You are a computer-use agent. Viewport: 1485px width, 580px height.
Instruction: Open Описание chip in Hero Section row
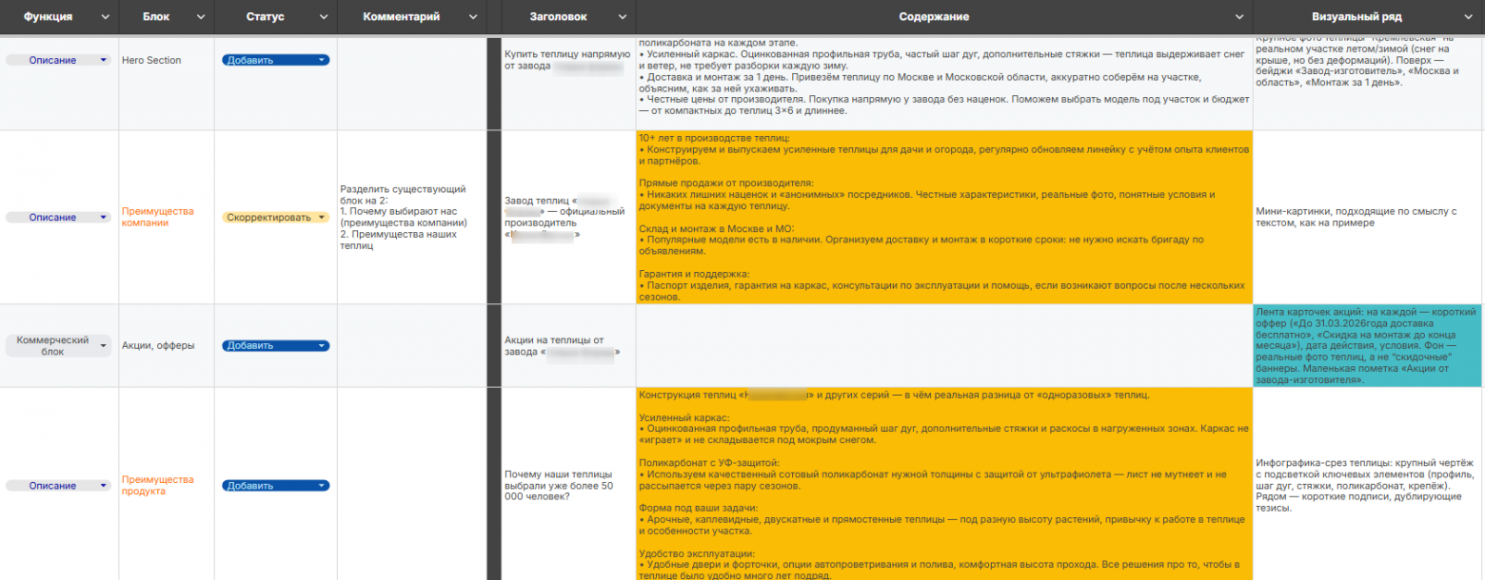tap(58, 60)
